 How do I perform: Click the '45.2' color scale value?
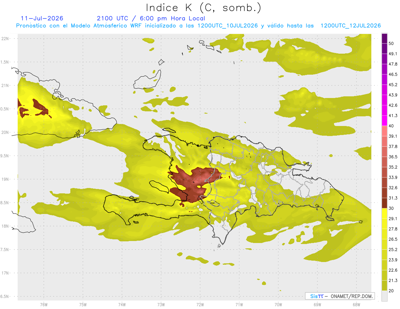coord(393,85)
